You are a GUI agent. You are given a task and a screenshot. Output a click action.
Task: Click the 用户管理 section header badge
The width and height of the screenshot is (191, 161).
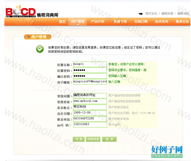coord(38,37)
